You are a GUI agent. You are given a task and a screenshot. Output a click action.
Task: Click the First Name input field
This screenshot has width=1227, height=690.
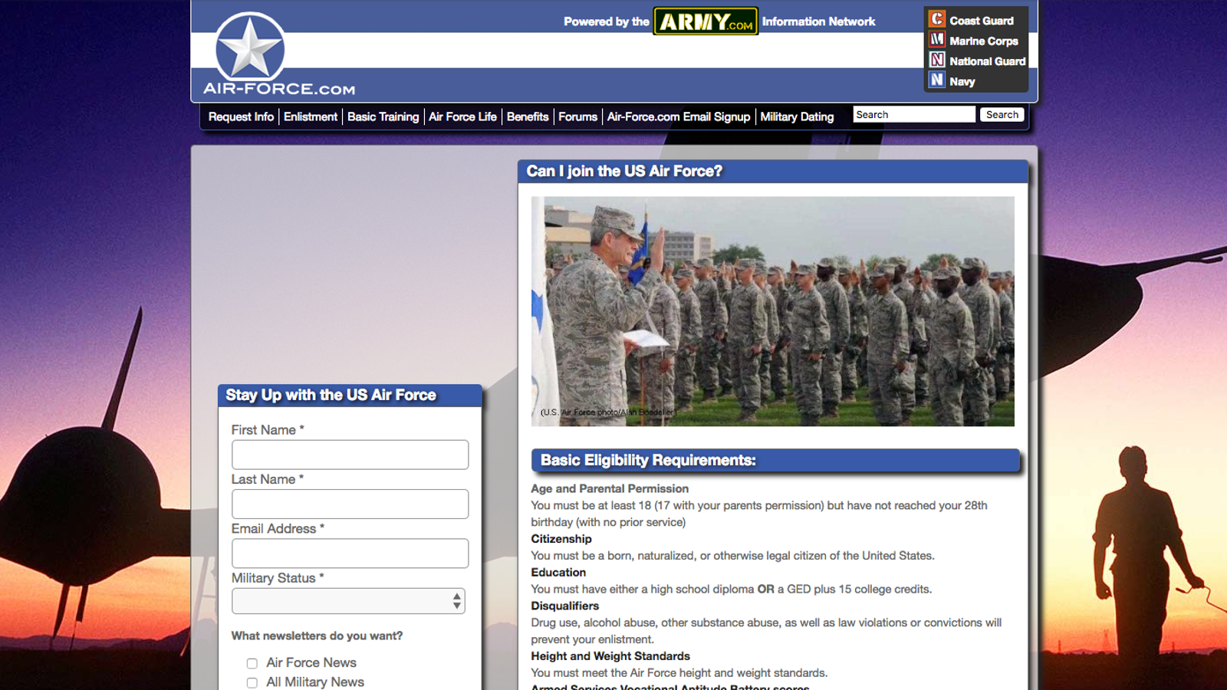click(350, 455)
